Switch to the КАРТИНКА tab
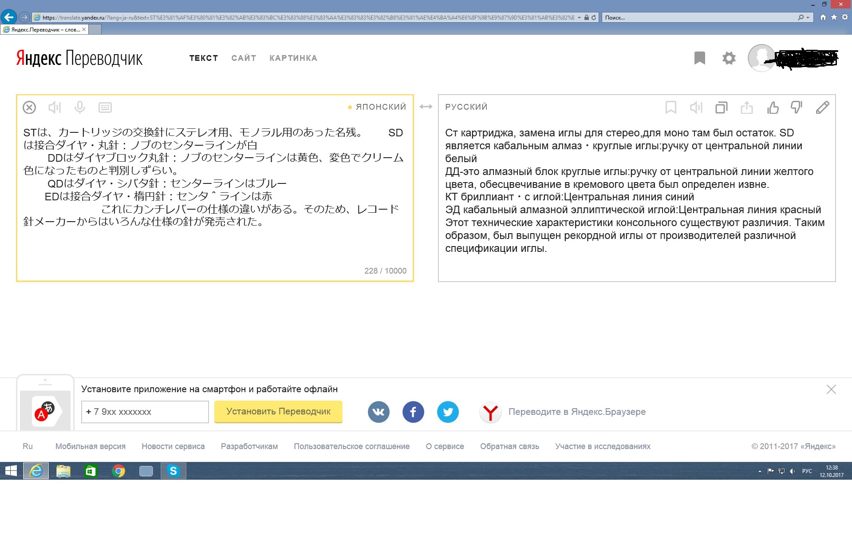852x533 pixels. pos(293,58)
